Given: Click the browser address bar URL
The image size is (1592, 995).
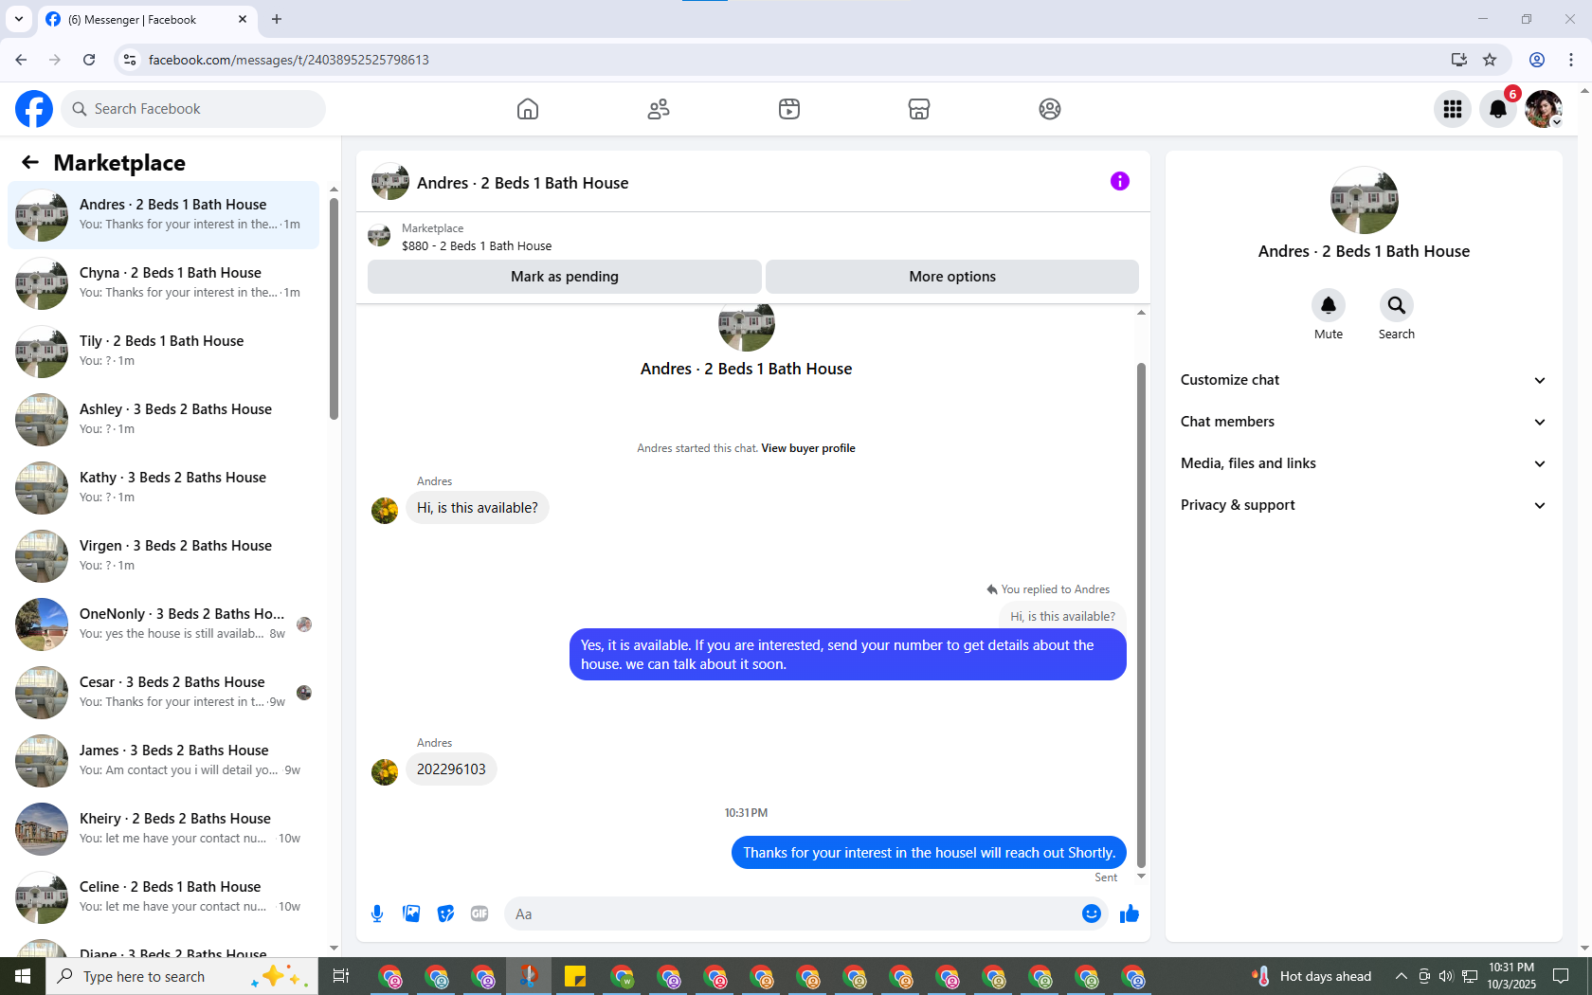Looking at the screenshot, I should [289, 60].
